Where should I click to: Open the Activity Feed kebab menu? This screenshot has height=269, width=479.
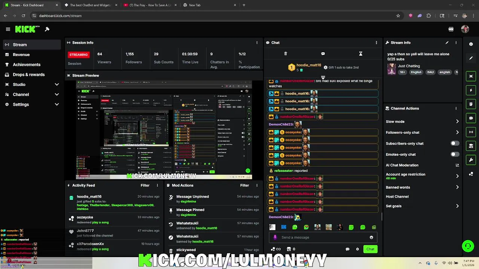(x=157, y=185)
